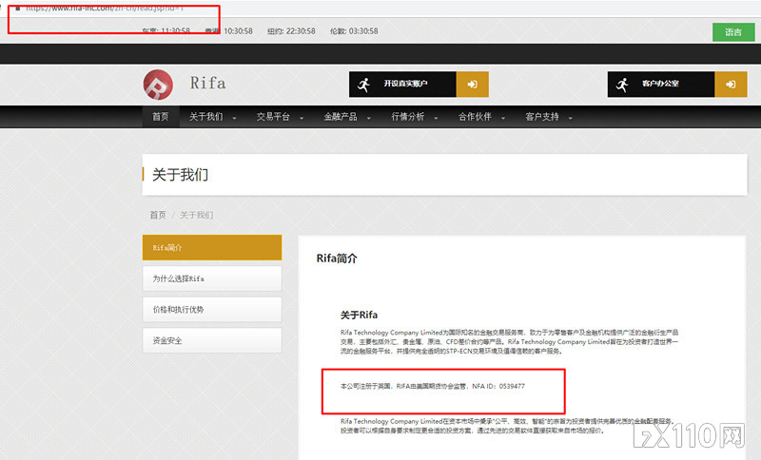Expand the dropdown arrow next to 行情分析

[436, 118]
